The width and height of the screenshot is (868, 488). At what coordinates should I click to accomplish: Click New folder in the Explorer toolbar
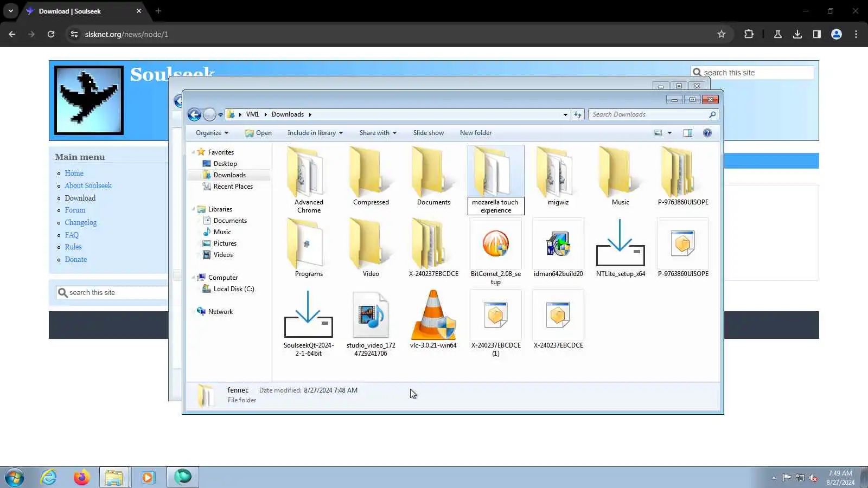[x=476, y=133]
